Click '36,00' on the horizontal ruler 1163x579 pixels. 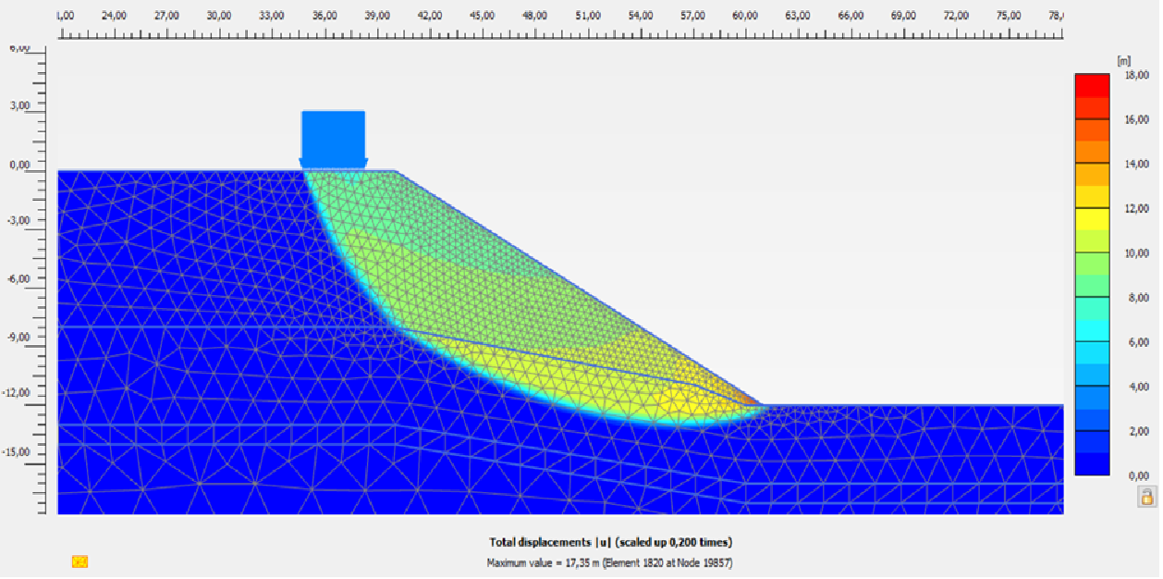324,16
